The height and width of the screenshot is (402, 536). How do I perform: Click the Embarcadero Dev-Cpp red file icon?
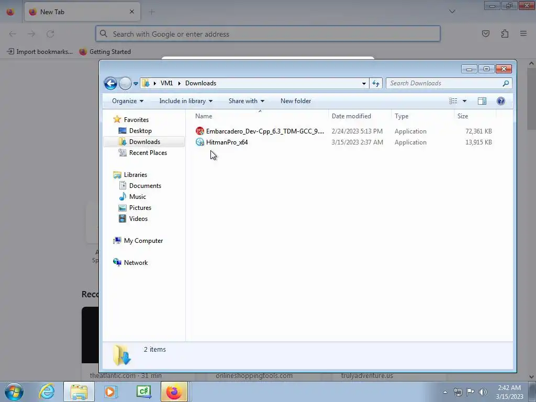coord(199,131)
